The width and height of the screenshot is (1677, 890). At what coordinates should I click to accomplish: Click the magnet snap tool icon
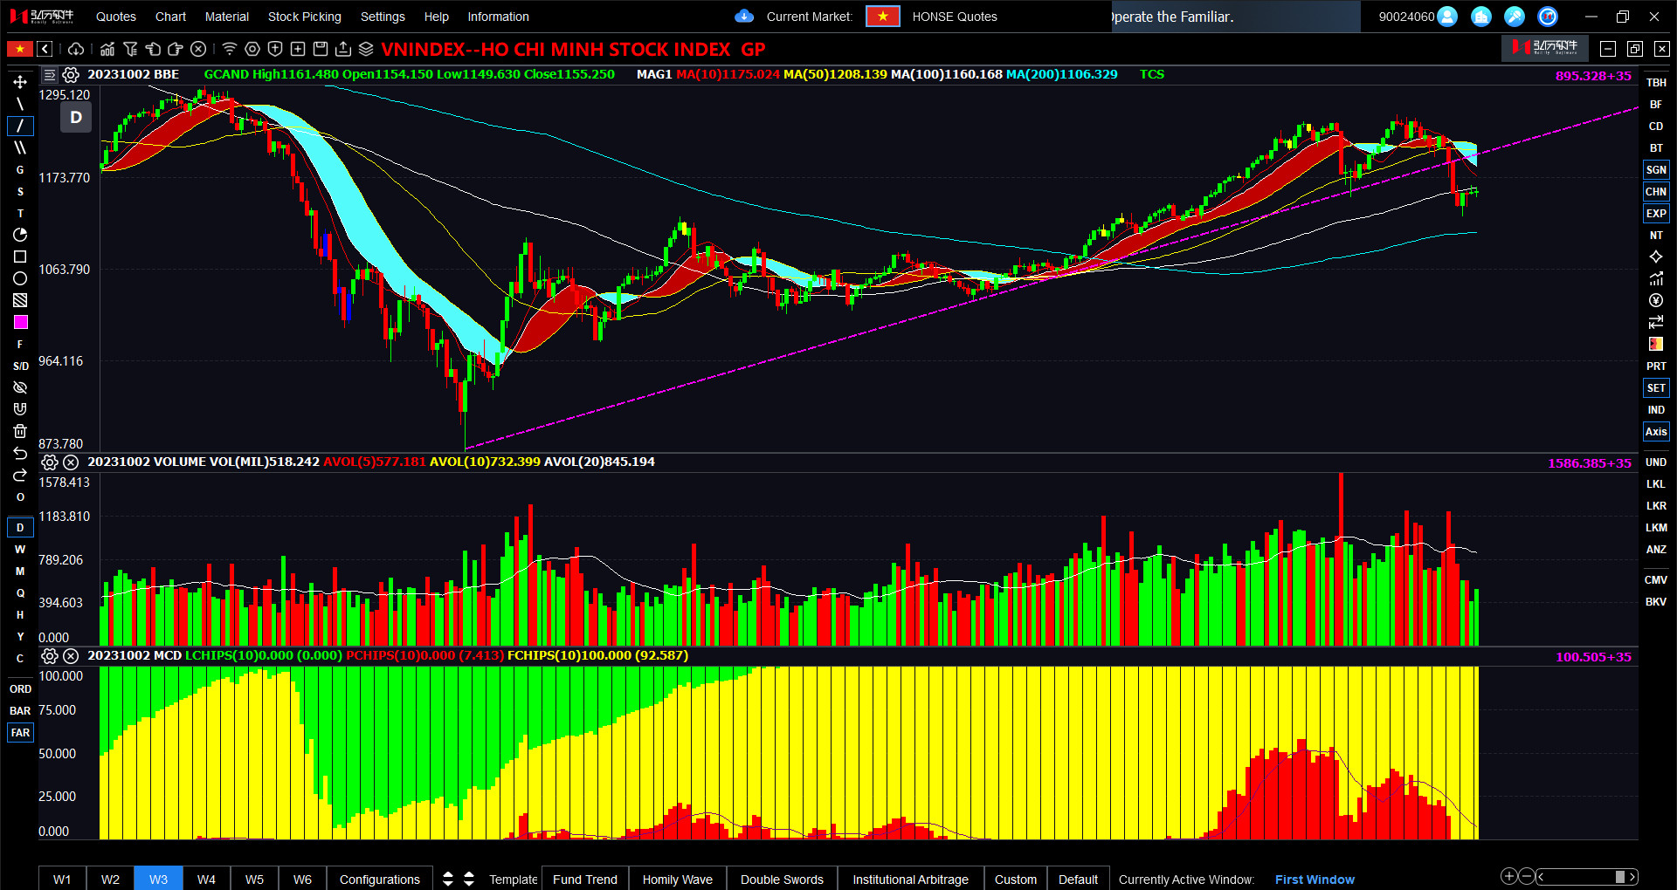[x=20, y=409]
